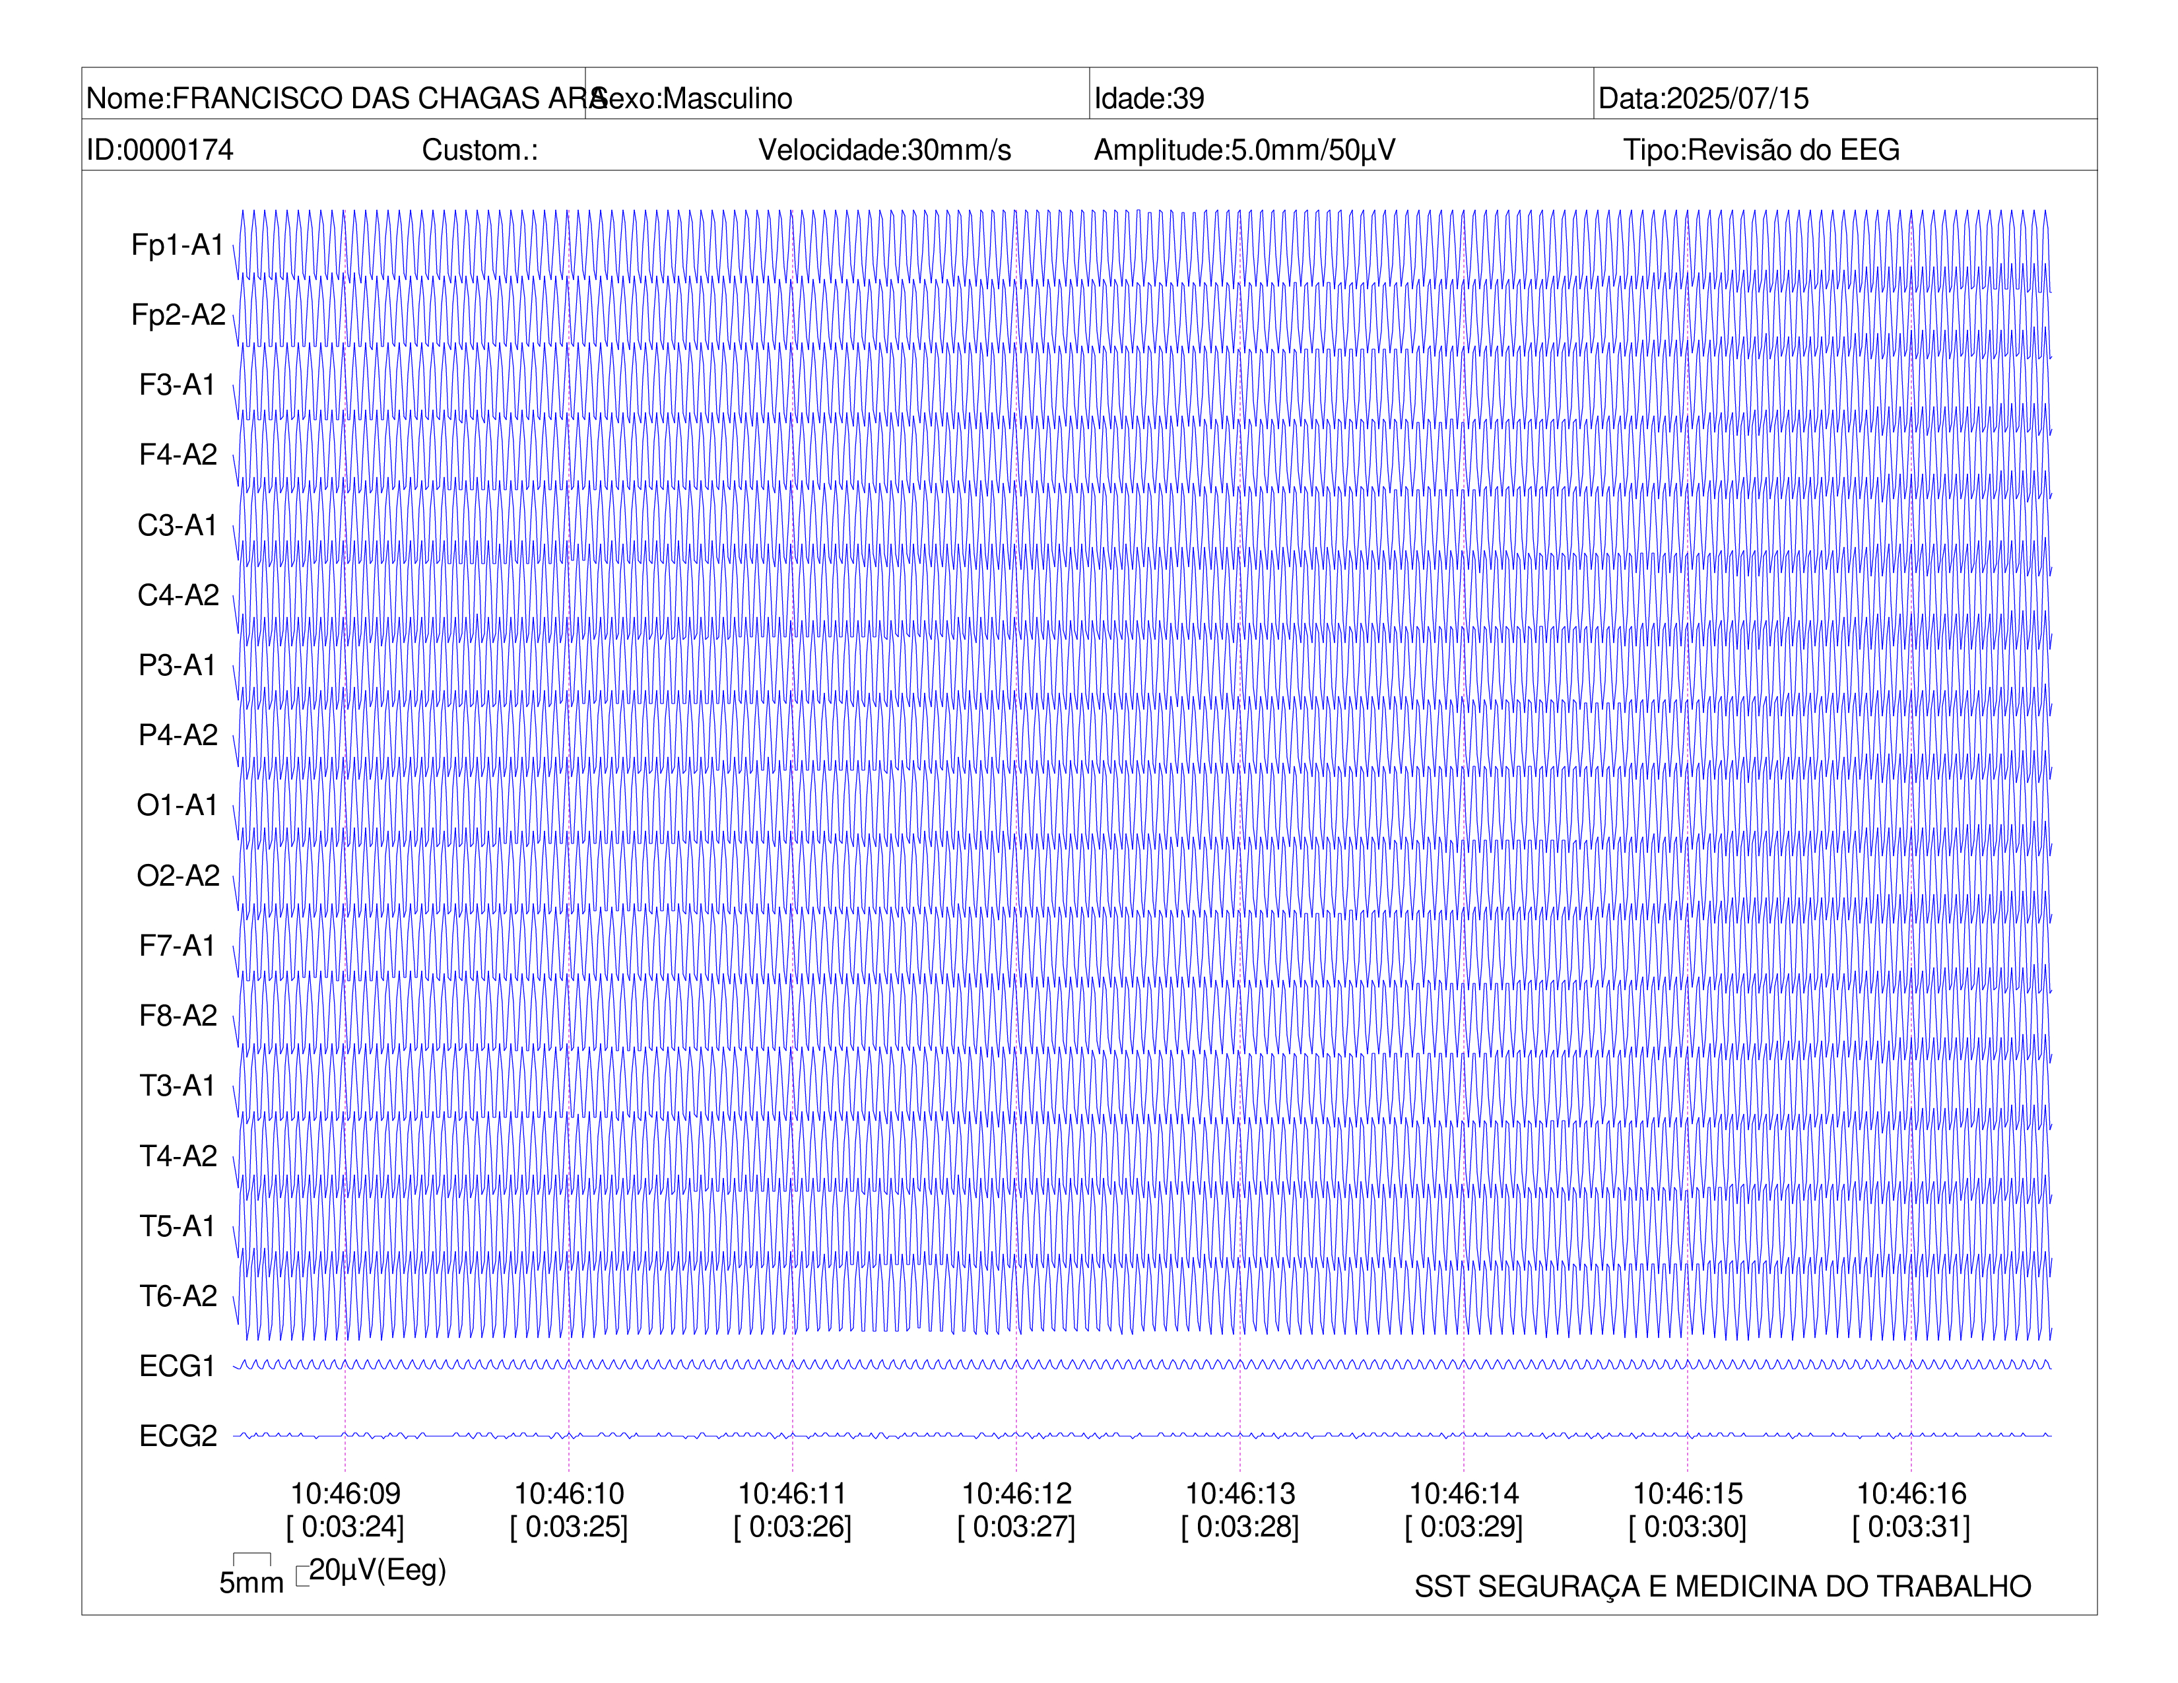
Task: Click the 10:46:15 time marker label
Action: (x=1688, y=1494)
